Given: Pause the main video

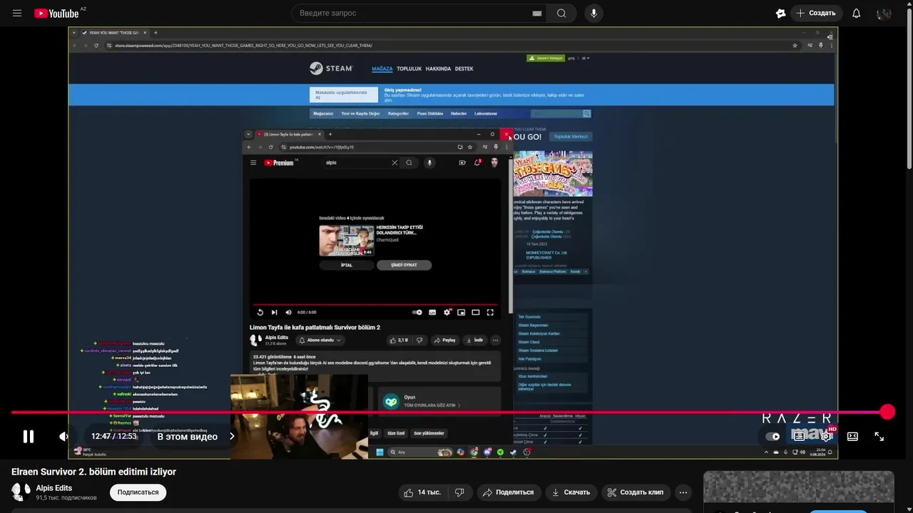Looking at the screenshot, I should tap(29, 436).
